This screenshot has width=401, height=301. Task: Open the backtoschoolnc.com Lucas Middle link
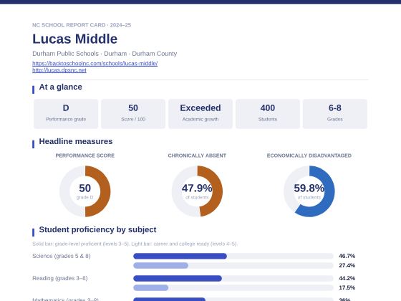tap(95, 63)
